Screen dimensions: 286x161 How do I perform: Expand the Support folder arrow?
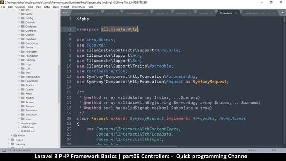(x=19, y=106)
